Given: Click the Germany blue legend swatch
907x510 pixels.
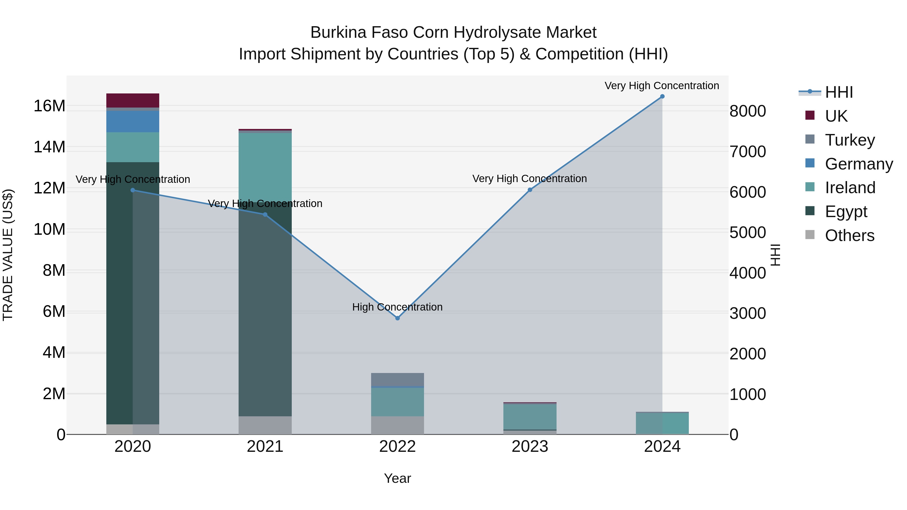Looking at the screenshot, I should pyautogui.click(x=810, y=163).
